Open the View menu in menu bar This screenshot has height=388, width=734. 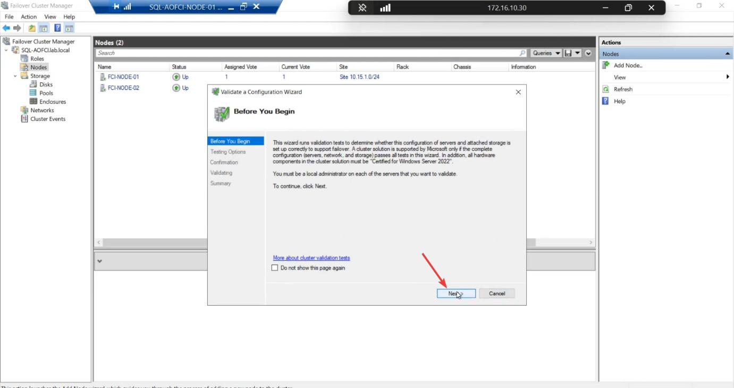tap(50, 17)
